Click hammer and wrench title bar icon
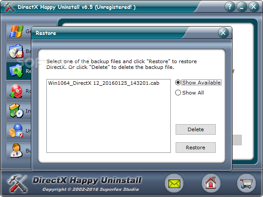263x197 pixels. click(x=9, y=7)
